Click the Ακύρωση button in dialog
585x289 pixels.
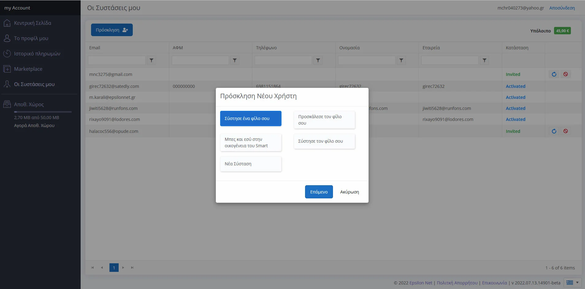[x=349, y=192]
